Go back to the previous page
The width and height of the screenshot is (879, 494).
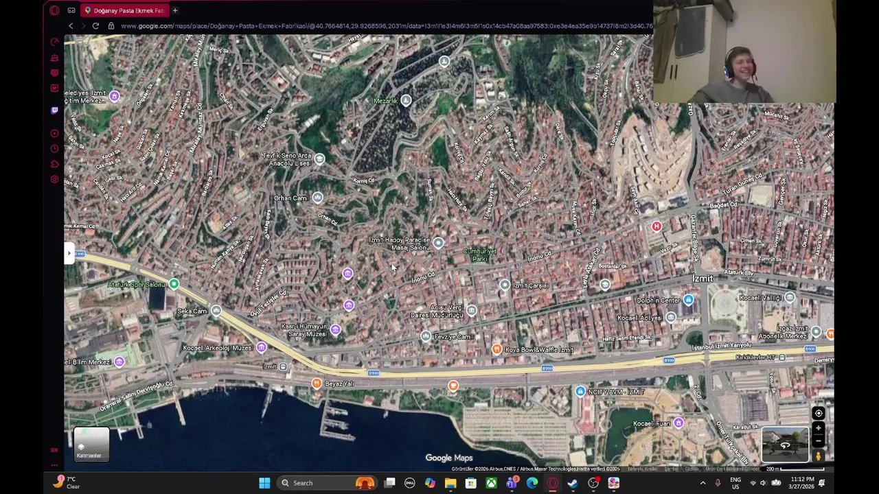click(71, 26)
